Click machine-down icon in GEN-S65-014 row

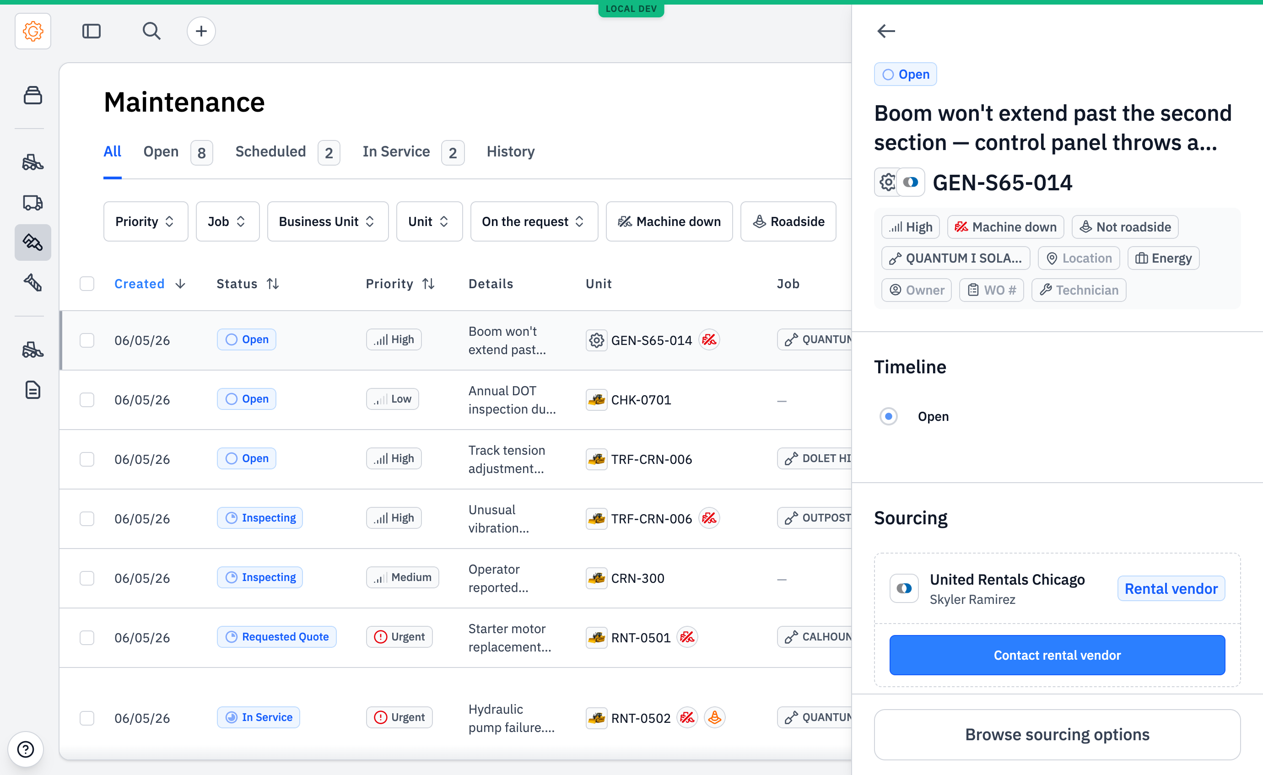[x=709, y=340]
